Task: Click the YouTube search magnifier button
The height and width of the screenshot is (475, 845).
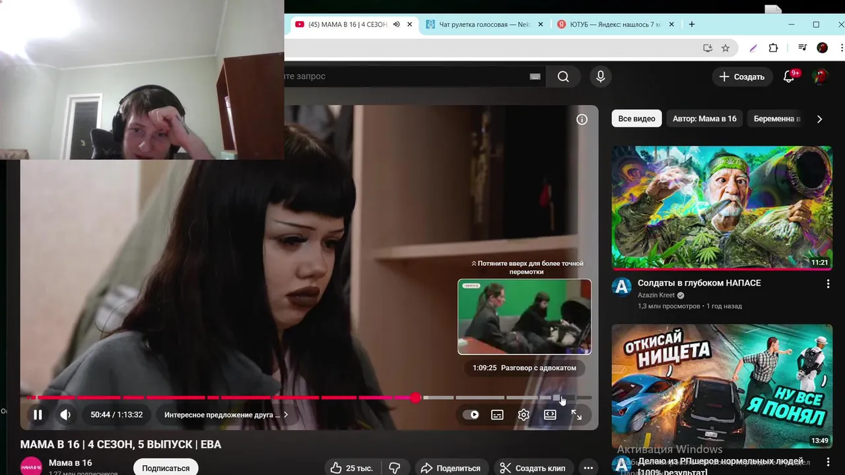Action: coord(563,77)
